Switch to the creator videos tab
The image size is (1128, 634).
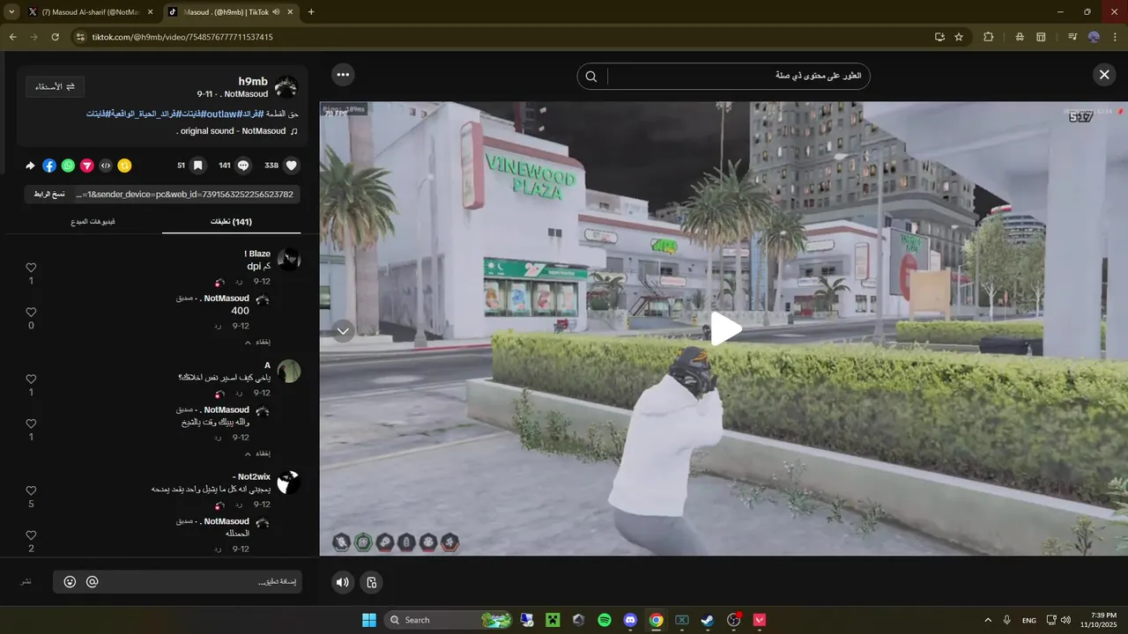click(93, 222)
